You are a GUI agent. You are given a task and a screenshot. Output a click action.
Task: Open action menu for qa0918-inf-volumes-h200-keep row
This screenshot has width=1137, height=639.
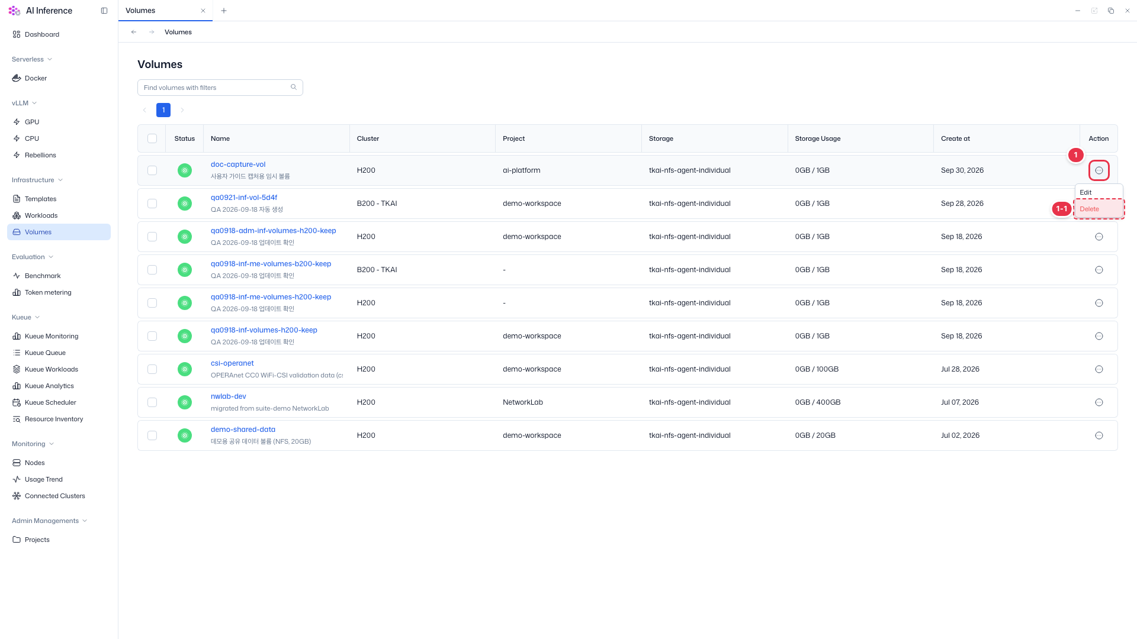[x=1099, y=336]
